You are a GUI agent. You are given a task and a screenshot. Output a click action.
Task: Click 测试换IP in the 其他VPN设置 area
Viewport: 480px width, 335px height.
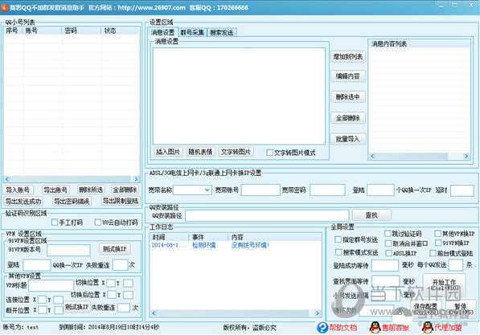click(77, 307)
